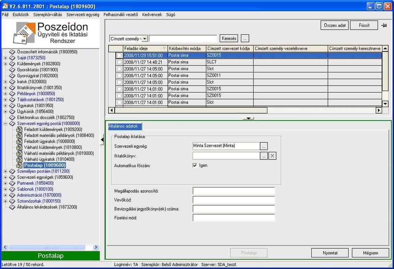
Task: Tick the checkbox in the SZ0011 row
Action: point(119,76)
